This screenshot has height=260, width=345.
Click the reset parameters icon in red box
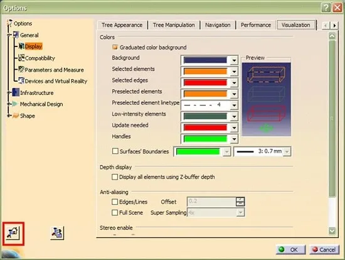click(x=13, y=233)
